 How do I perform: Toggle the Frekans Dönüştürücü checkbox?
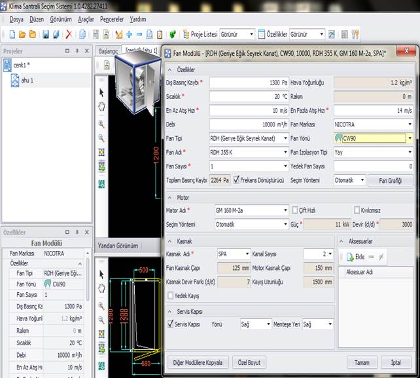coord(237,180)
